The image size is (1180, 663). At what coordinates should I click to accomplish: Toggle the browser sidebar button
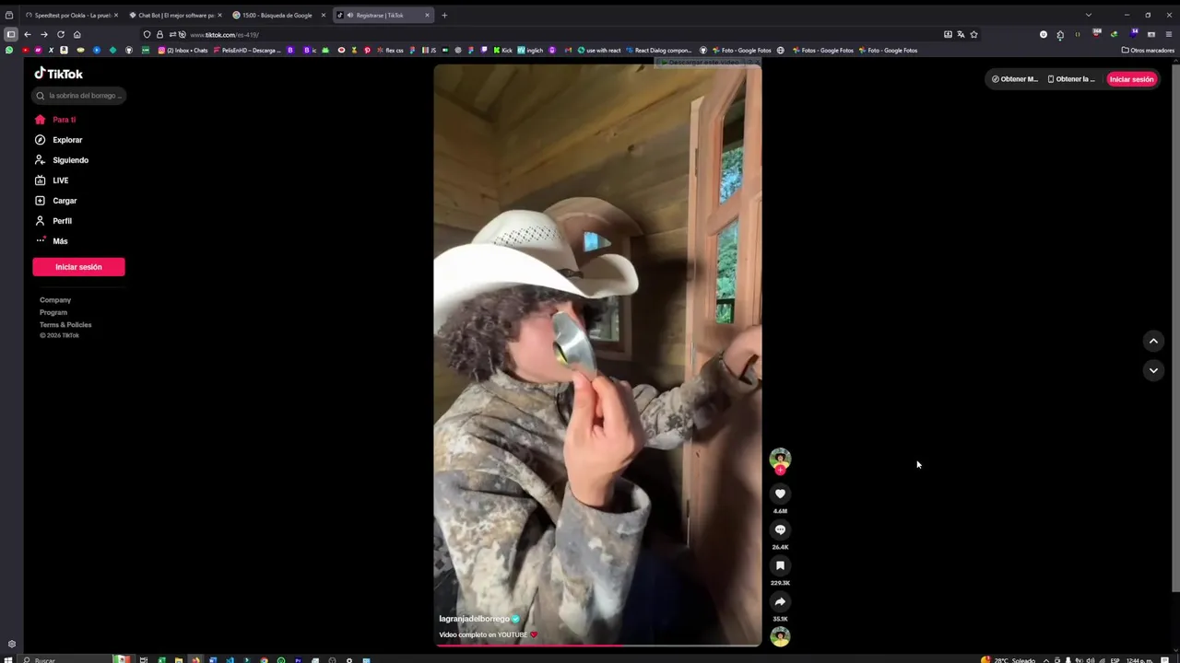click(x=10, y=35)
